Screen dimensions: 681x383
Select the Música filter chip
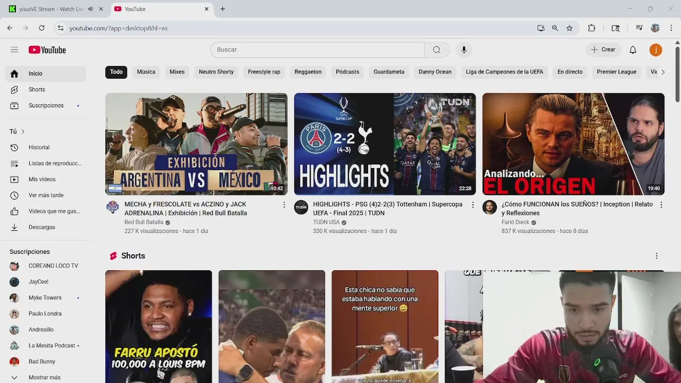[x=146, y=72]
